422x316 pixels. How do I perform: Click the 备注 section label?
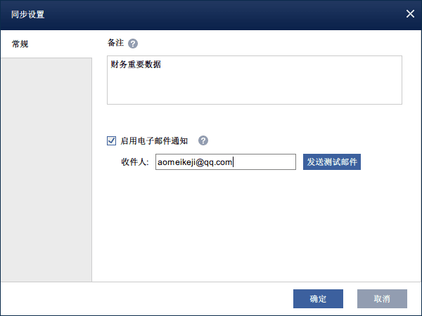coord(115,44)
